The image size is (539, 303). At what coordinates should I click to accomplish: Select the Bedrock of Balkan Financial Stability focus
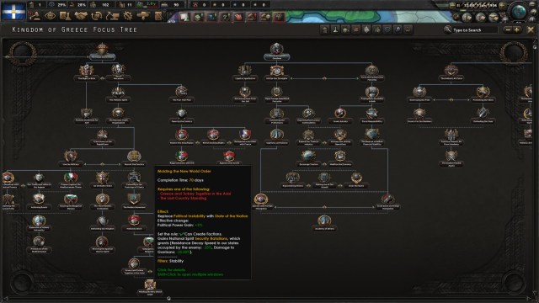click(x=372, y=137)
